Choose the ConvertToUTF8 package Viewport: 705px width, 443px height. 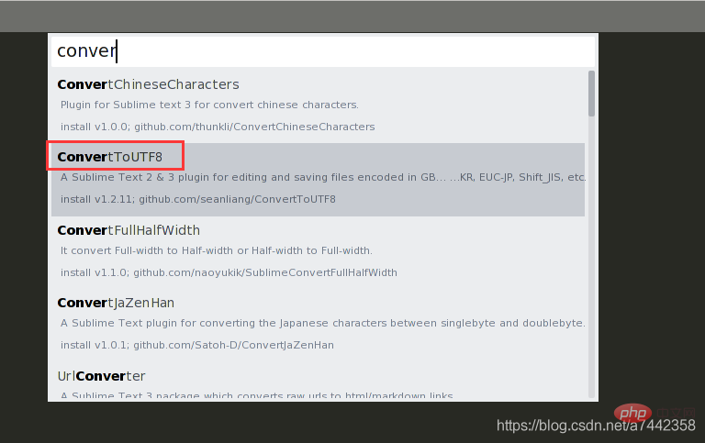point(318,180)
